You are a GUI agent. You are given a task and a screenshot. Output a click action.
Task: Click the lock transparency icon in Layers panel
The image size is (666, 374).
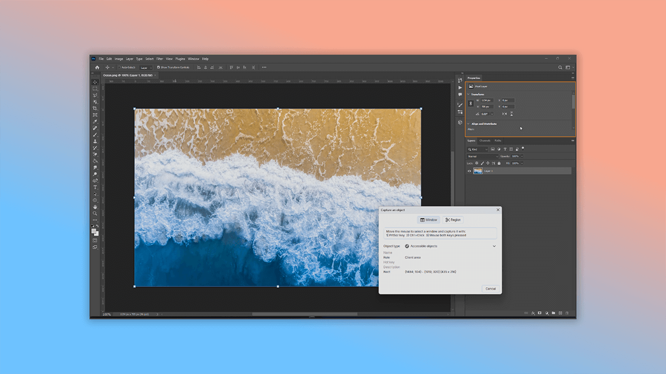click(x=477, y=163)
